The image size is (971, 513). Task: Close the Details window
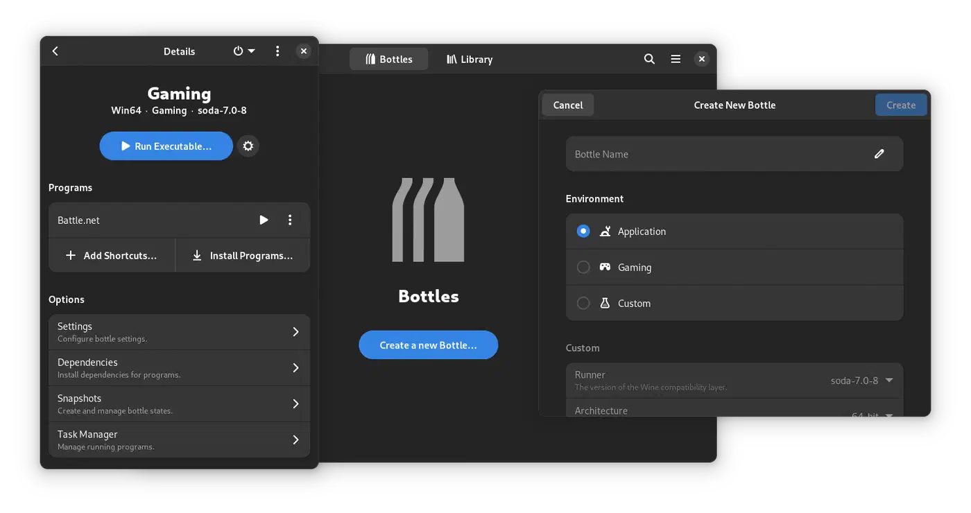coord(303,51)
